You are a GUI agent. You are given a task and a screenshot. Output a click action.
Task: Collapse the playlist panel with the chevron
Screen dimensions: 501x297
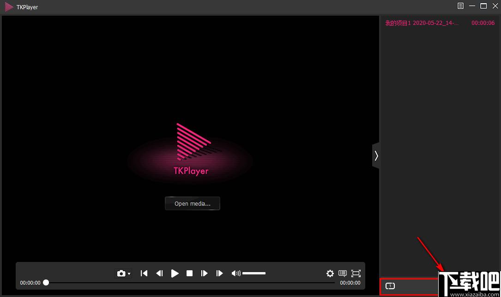point(376,156)
